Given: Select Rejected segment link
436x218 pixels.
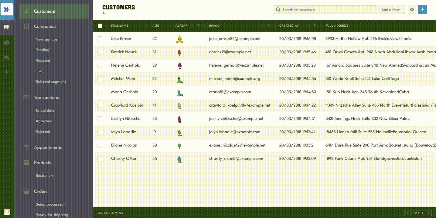Looking at the screenshot, I should click(51, 82).
